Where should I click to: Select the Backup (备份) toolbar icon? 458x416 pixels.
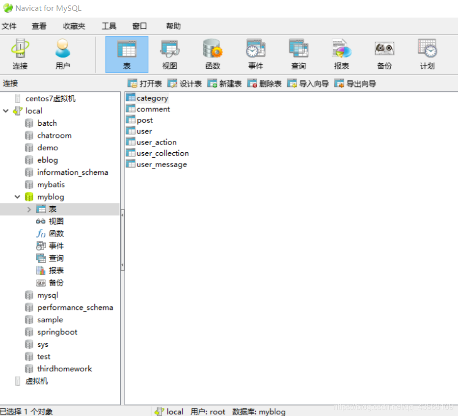pyautogui.click(x=384, y=54)
